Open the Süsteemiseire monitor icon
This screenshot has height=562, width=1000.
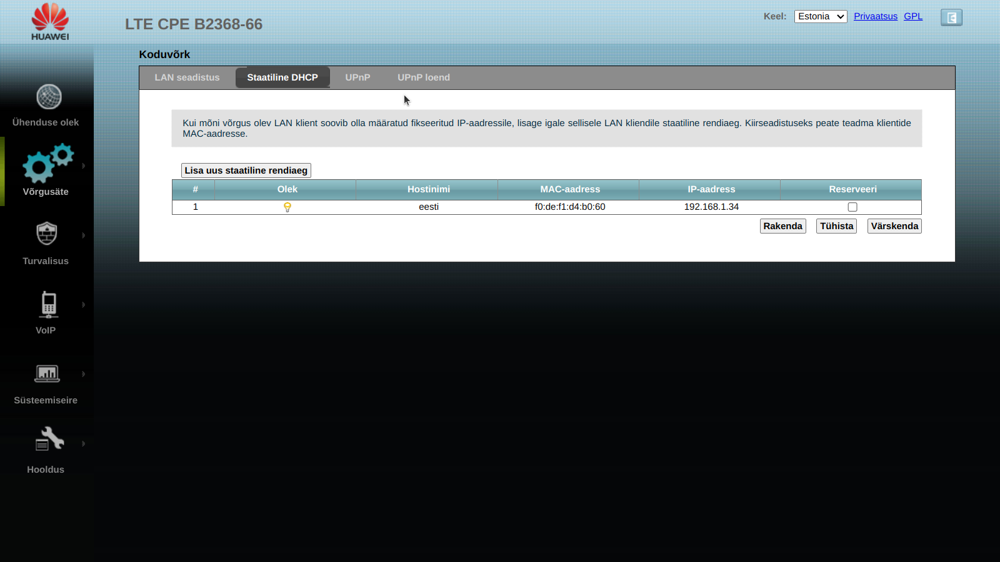click(x=47, y=373)
